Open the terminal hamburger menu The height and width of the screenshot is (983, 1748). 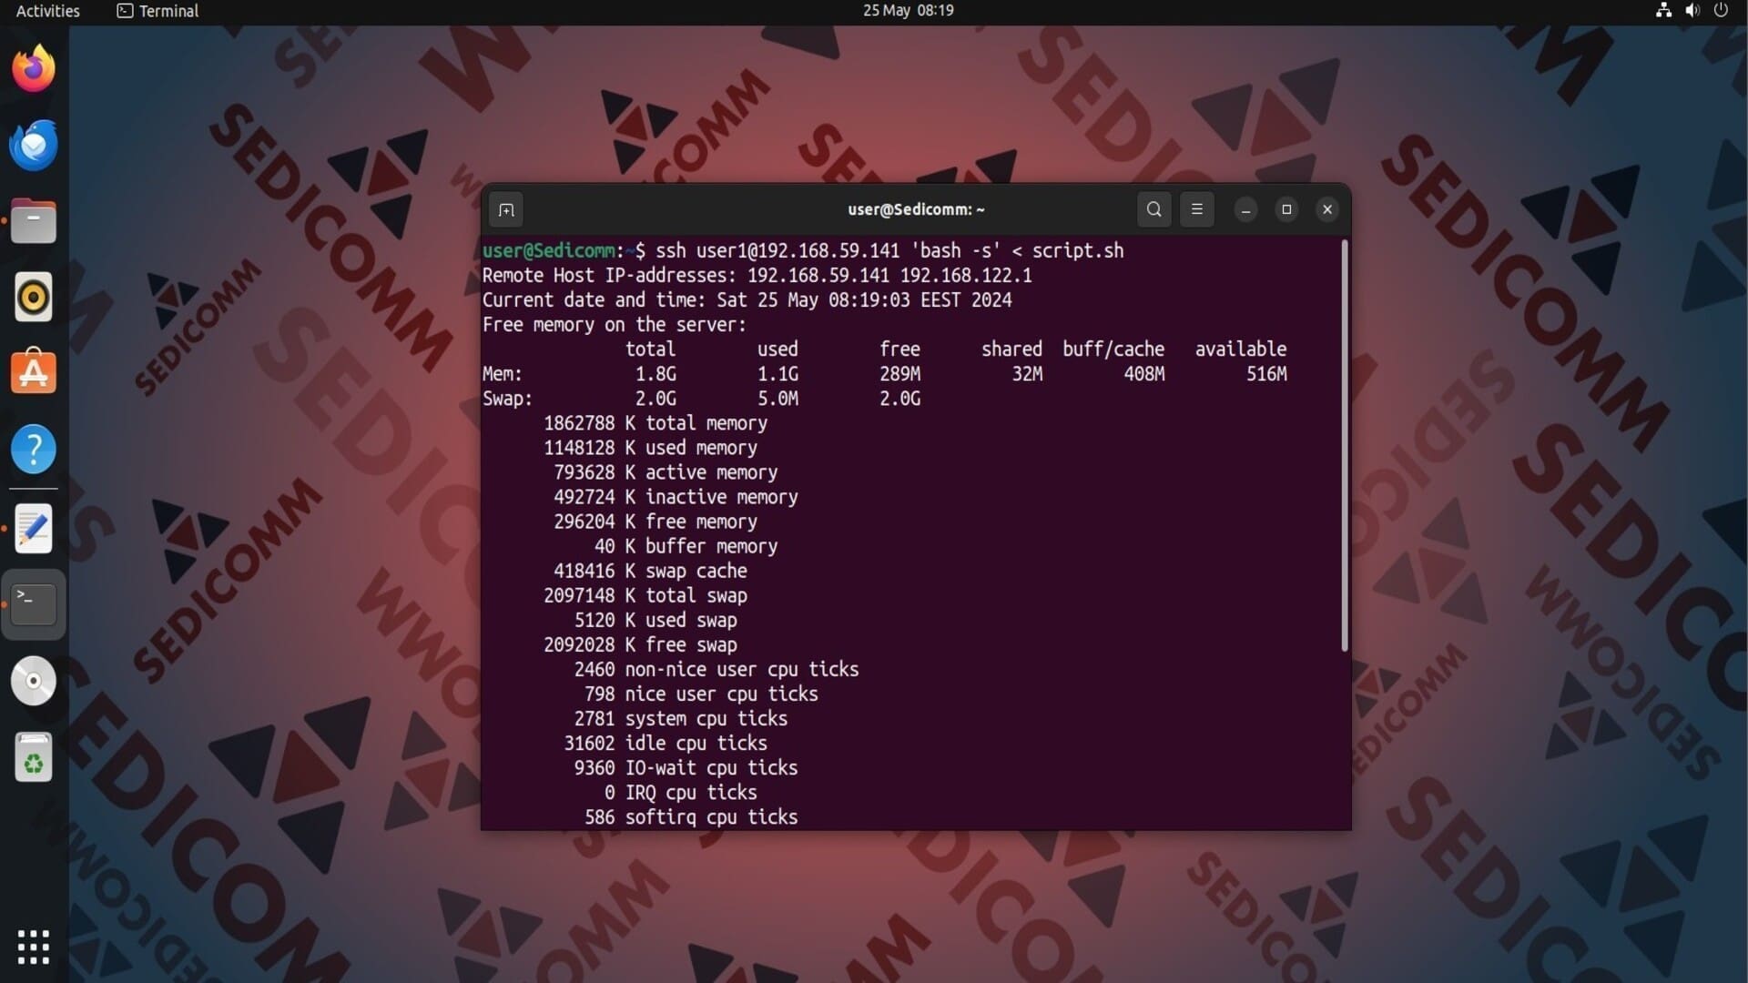tap(1196, 209)
